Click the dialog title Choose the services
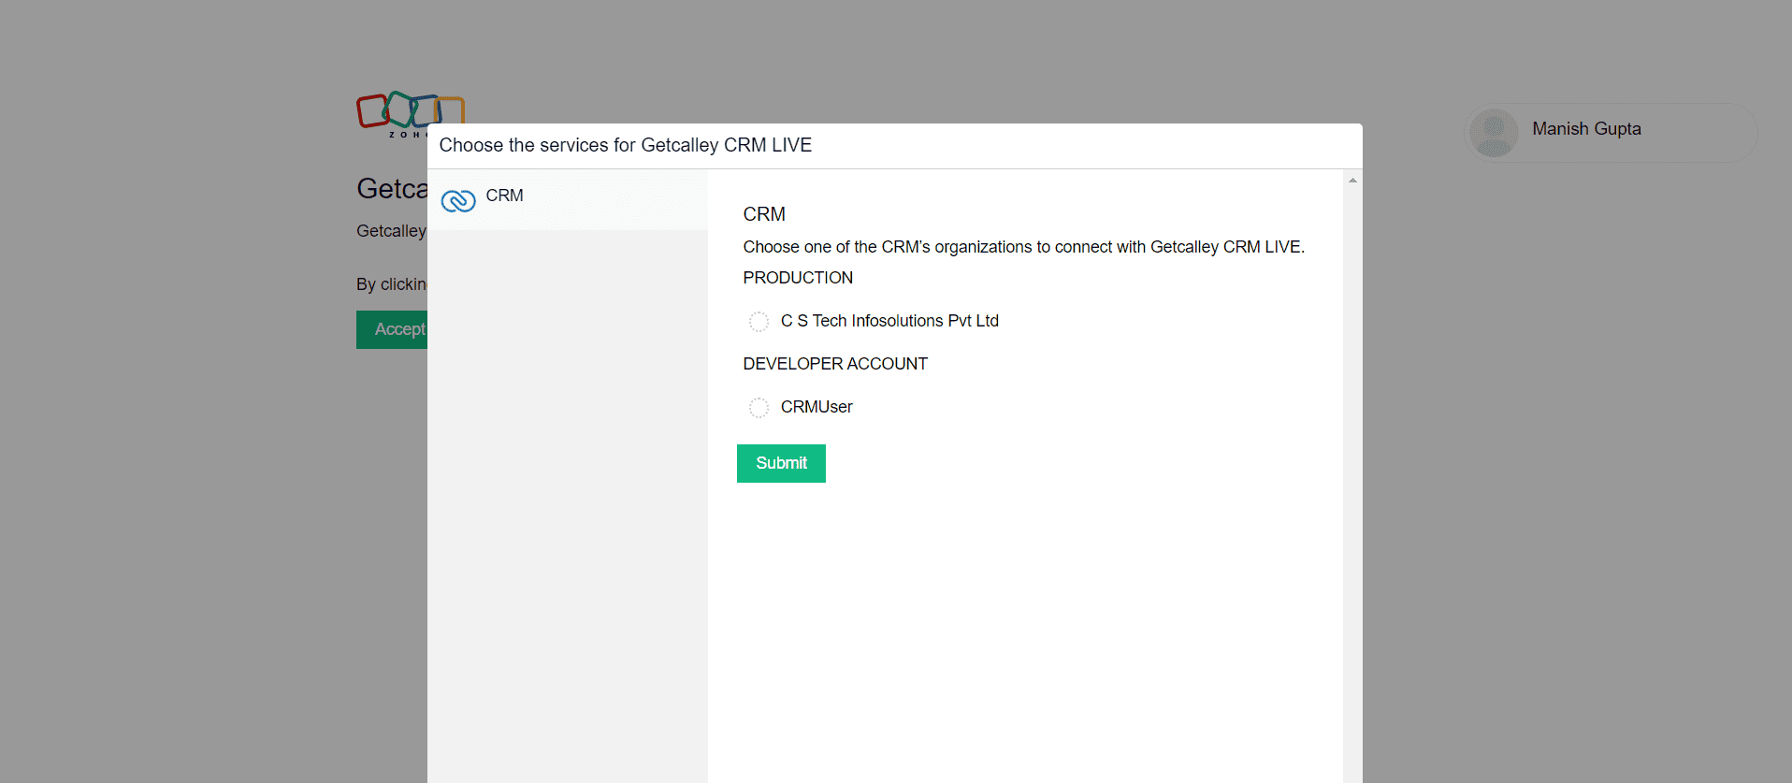The height and width of the screenshot is (783, 1792). (x=626, y=145)
